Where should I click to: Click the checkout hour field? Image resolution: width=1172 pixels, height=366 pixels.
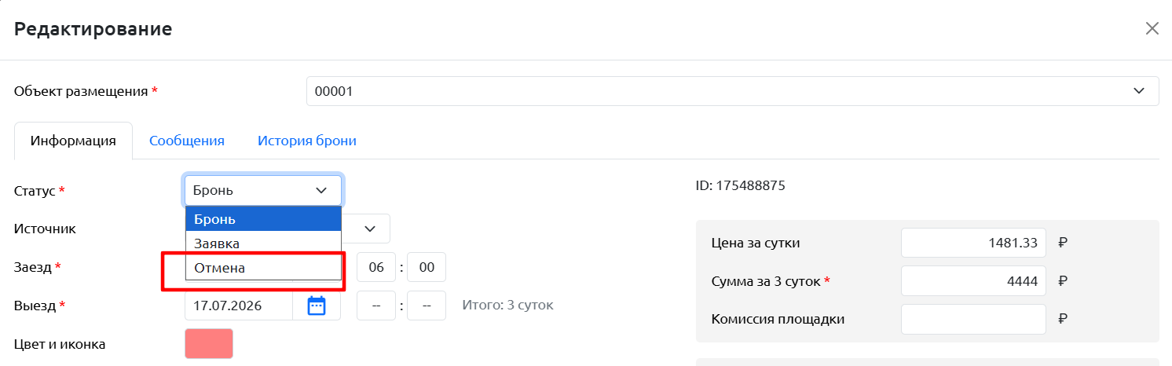tap(376, 306)
